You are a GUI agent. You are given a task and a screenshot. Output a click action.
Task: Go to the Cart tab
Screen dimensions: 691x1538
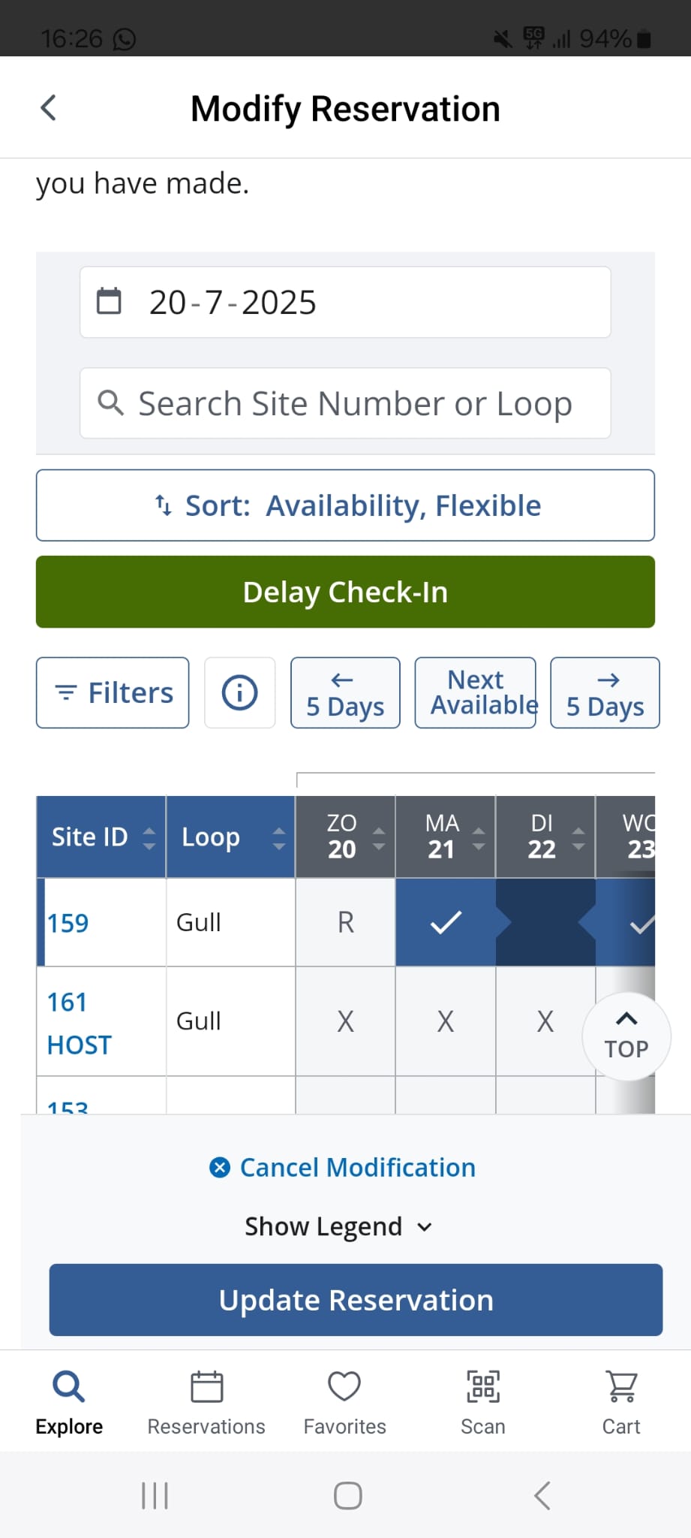(x=620, y=1401)
